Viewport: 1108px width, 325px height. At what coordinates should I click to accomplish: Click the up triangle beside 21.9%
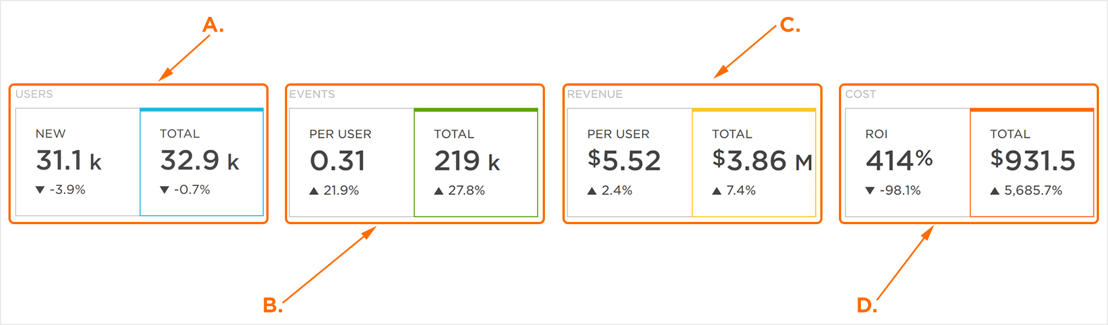(x=314, y=191)
